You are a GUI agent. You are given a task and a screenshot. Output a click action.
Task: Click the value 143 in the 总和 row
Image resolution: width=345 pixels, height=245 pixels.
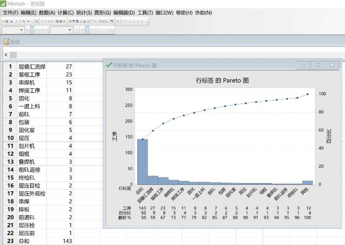coord(67,241)
